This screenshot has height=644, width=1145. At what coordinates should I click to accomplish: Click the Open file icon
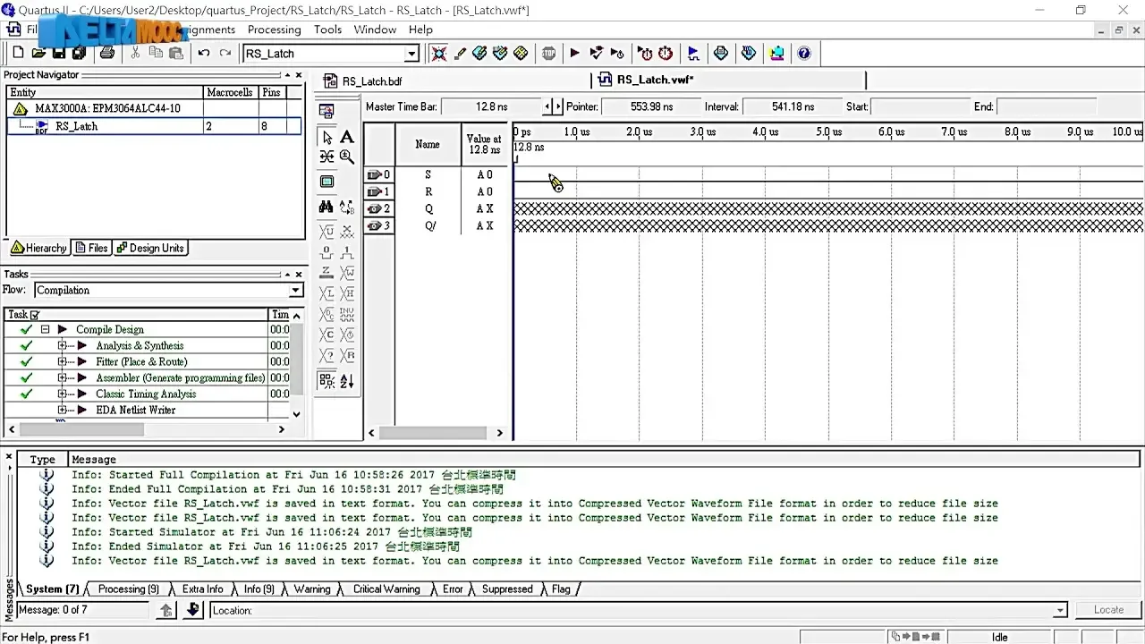click(38, 53)
